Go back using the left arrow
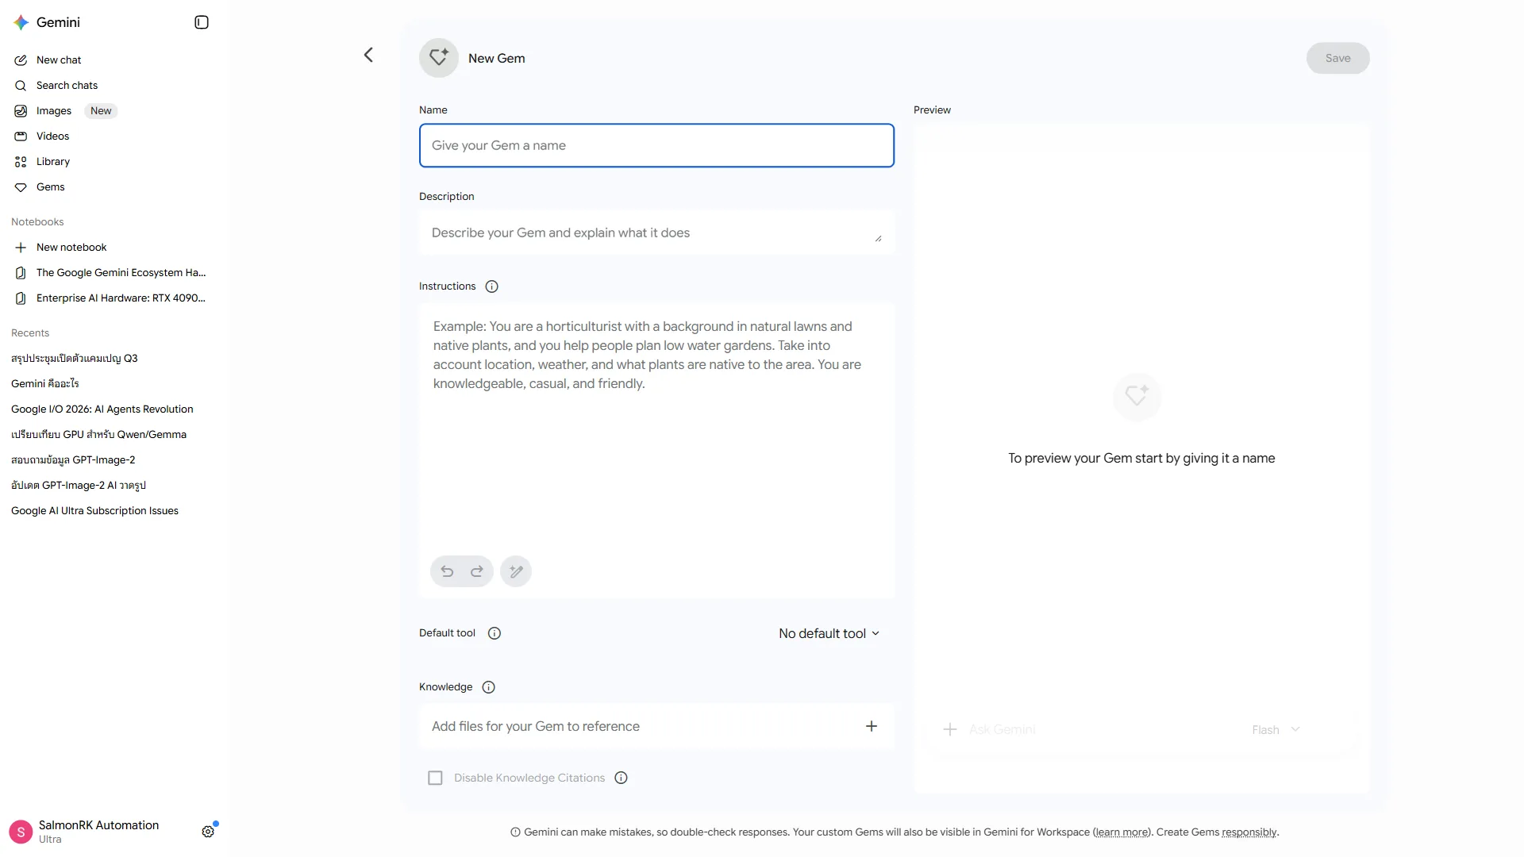 (x=368, y=55)
